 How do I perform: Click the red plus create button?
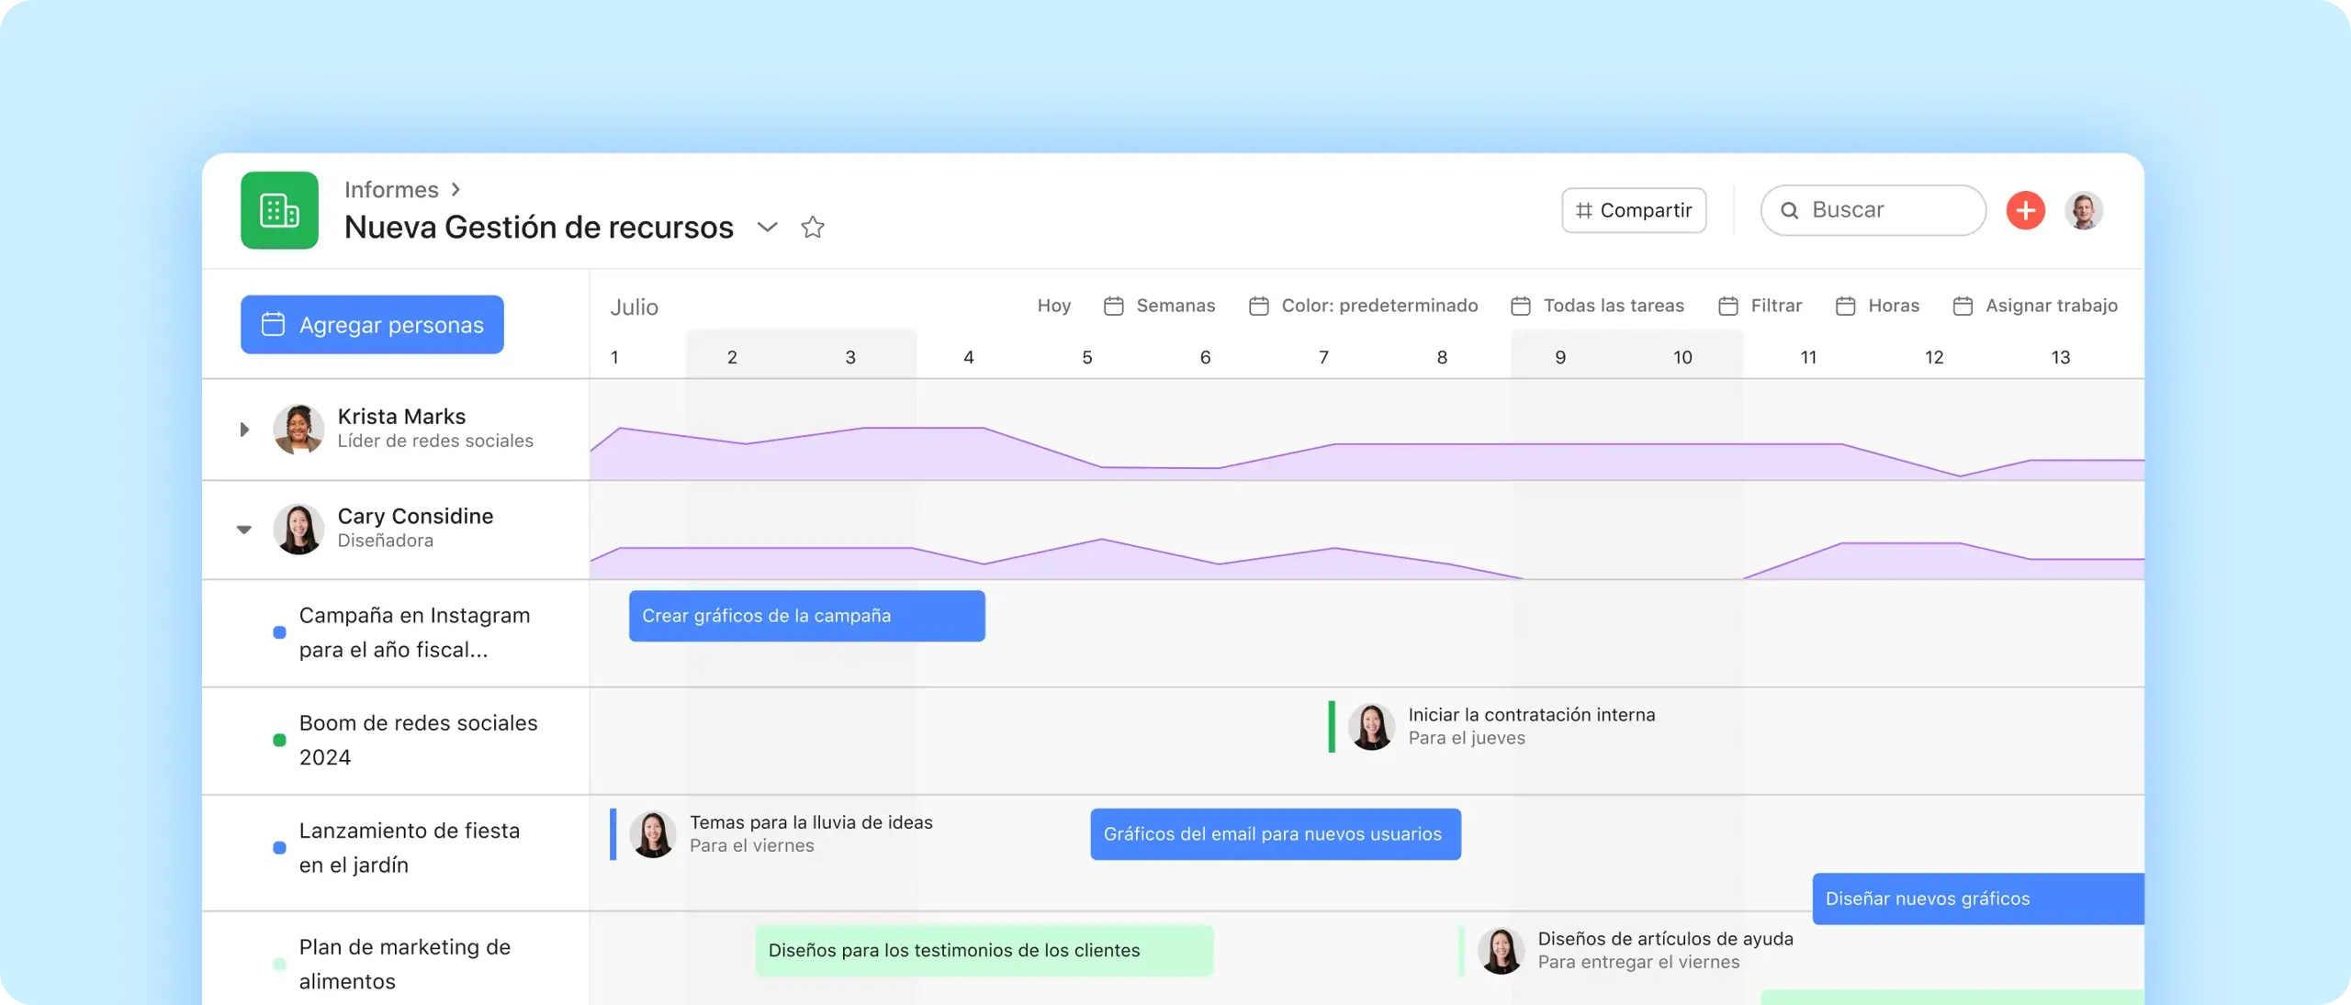point(2026,210)
